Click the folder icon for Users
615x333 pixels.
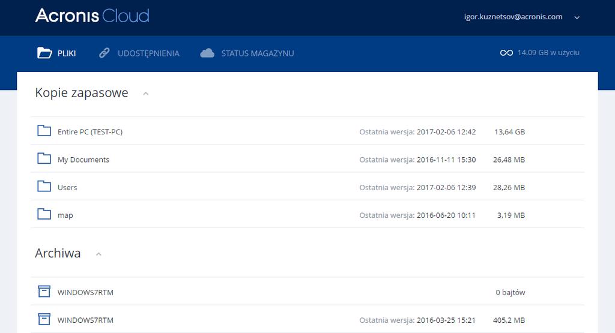click(44, 186)
